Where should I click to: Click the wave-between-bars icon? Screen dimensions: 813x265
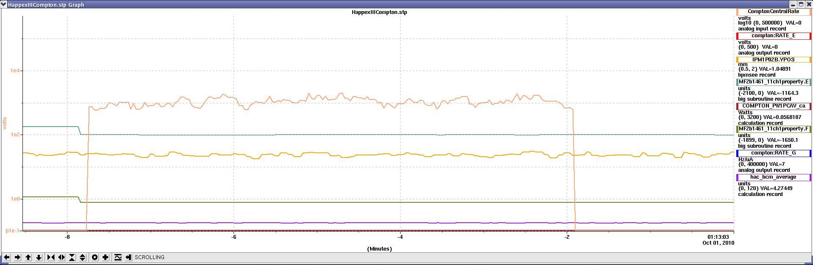pos(118,257)
